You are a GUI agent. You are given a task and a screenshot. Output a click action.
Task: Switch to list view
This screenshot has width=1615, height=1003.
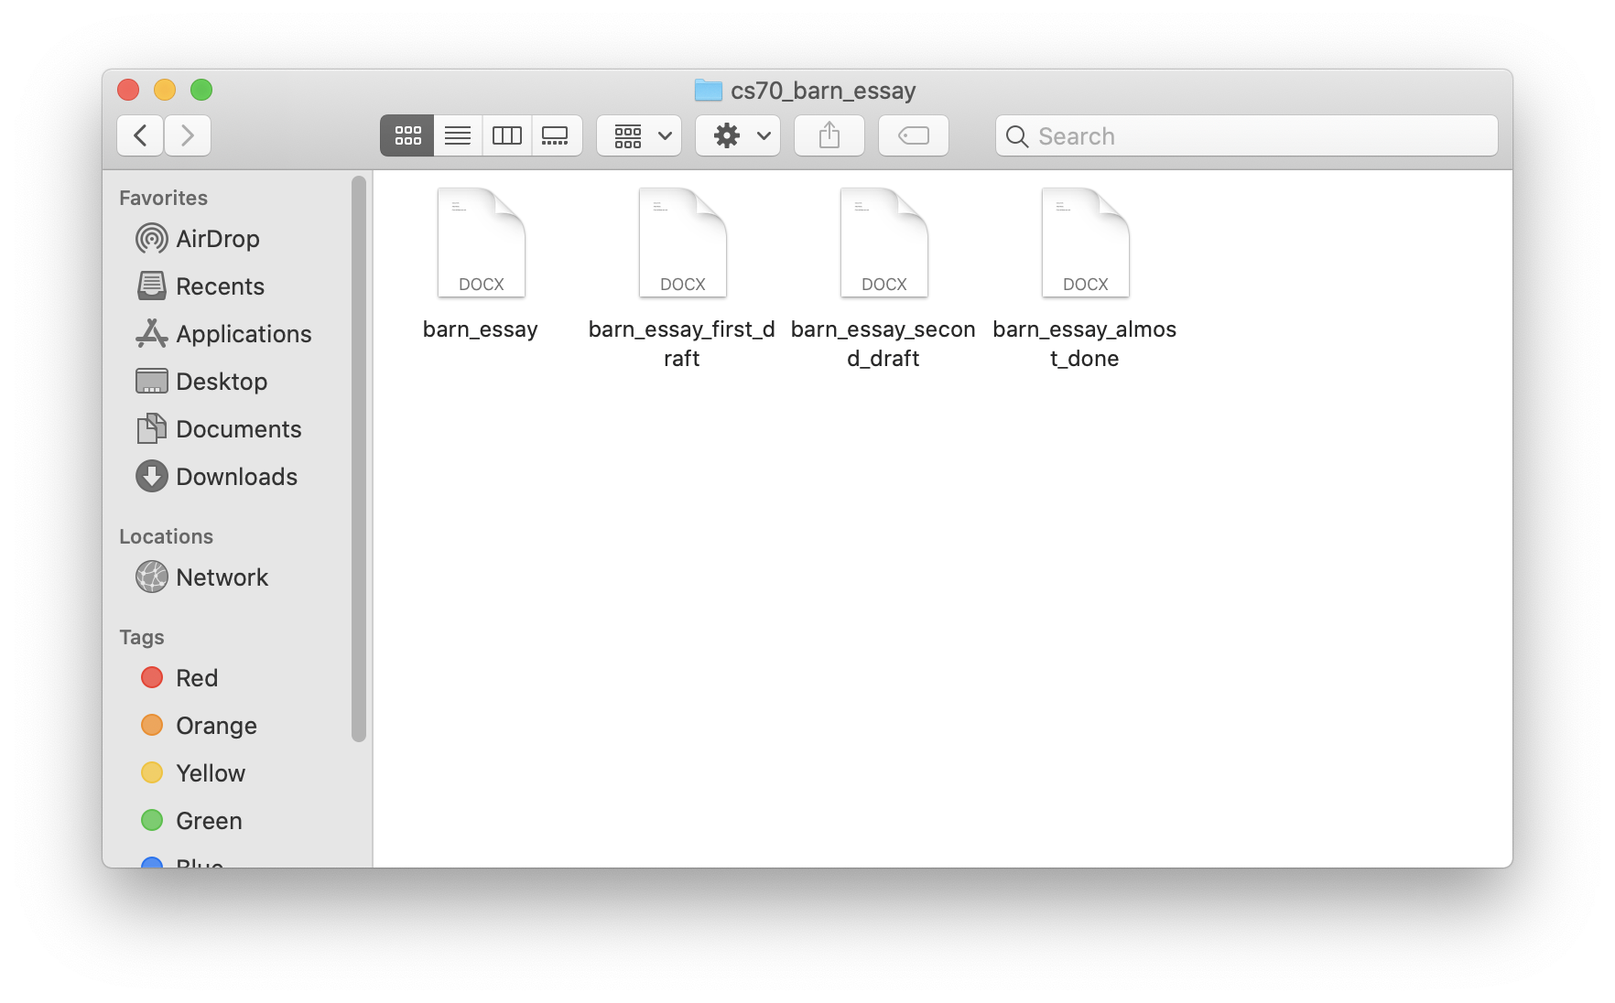(457, 135)
